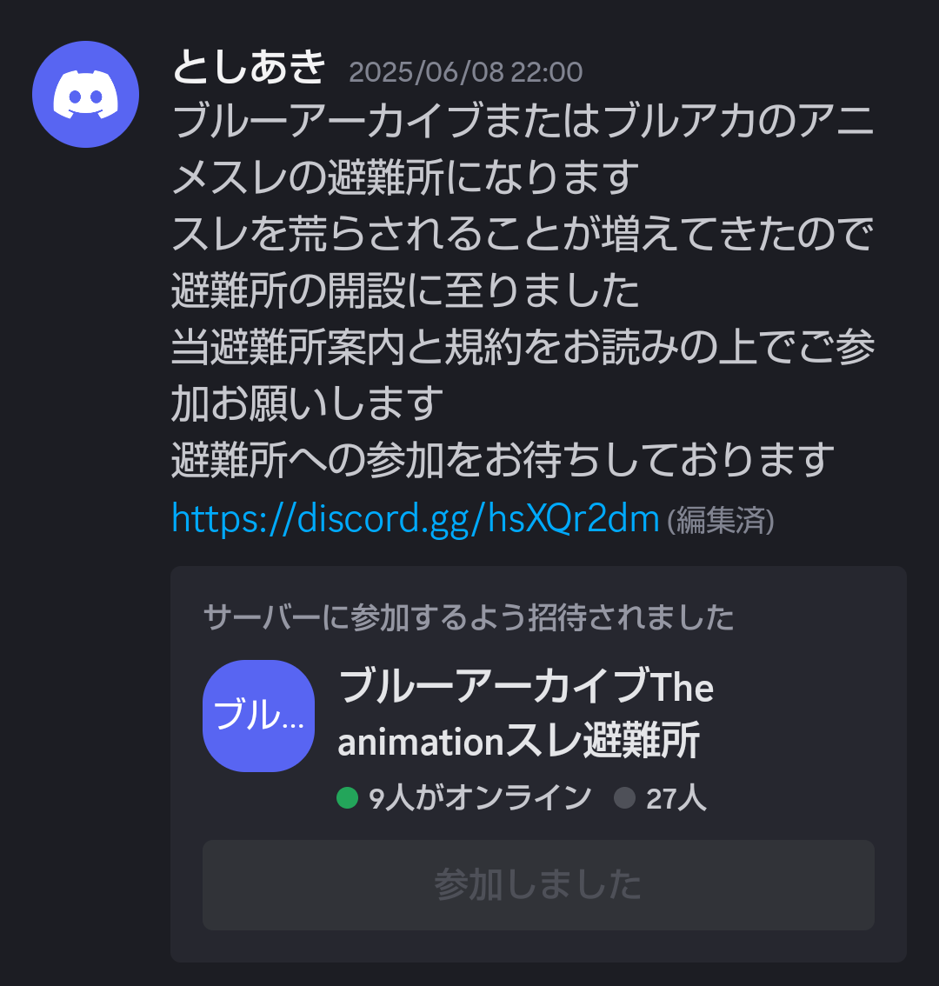
Task: Click the 9人がオンライン text
Action: click(x=480, y=798)
